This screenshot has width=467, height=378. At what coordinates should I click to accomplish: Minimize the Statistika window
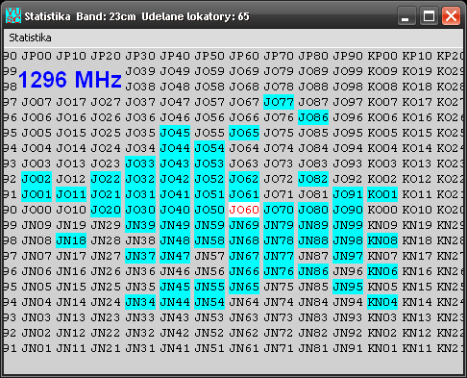click(406, 15)
